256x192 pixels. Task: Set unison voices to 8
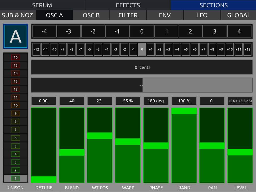point(16,121)
